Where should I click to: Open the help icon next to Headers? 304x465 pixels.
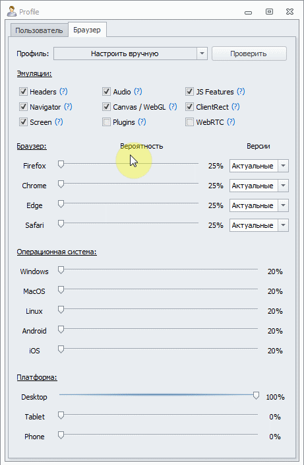click(63, 92)
